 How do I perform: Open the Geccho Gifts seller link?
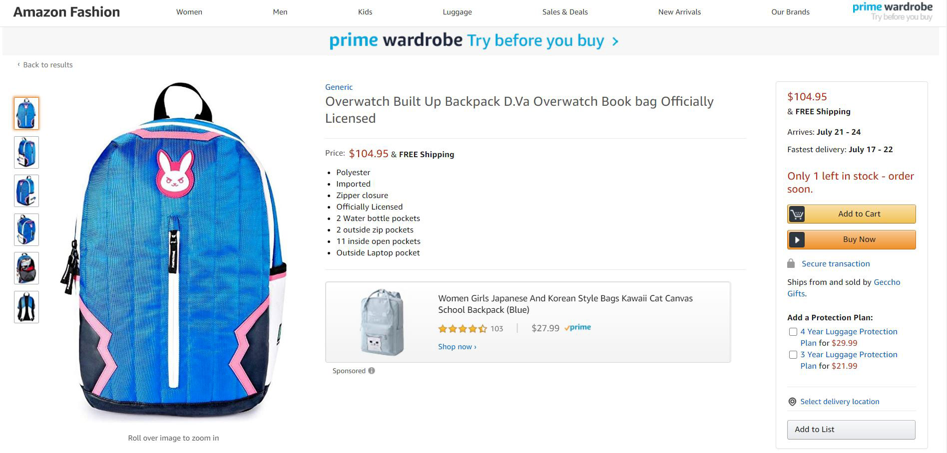coord(844,288)
